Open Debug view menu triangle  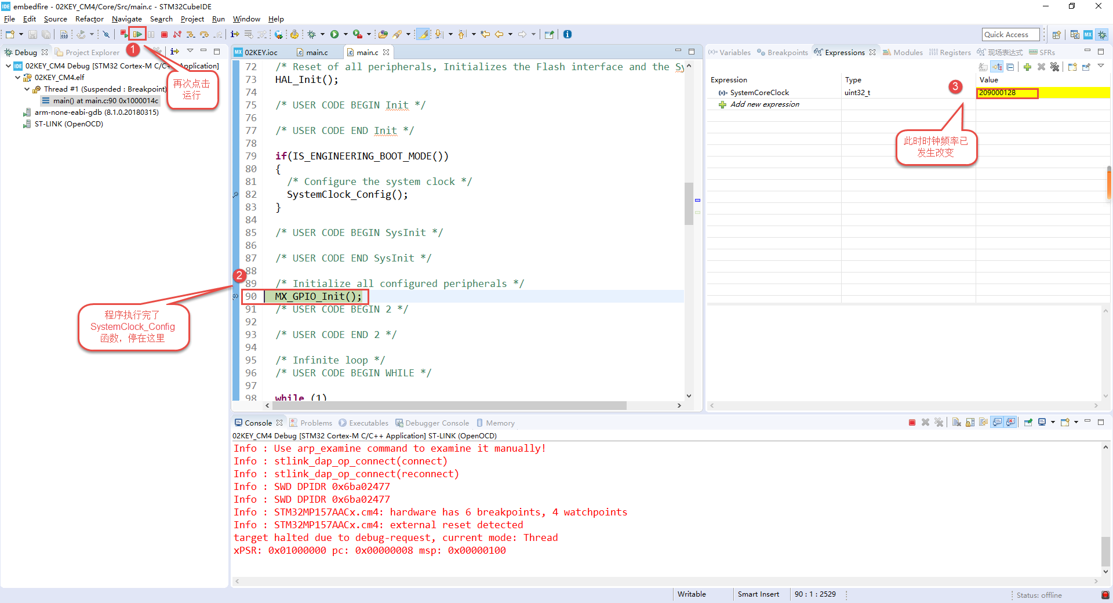[x=190, y=51]
